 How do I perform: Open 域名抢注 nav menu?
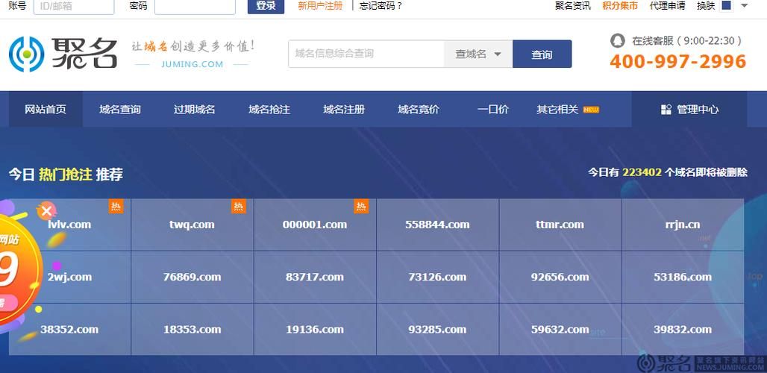pyautogui.click(x=269, y=110)
